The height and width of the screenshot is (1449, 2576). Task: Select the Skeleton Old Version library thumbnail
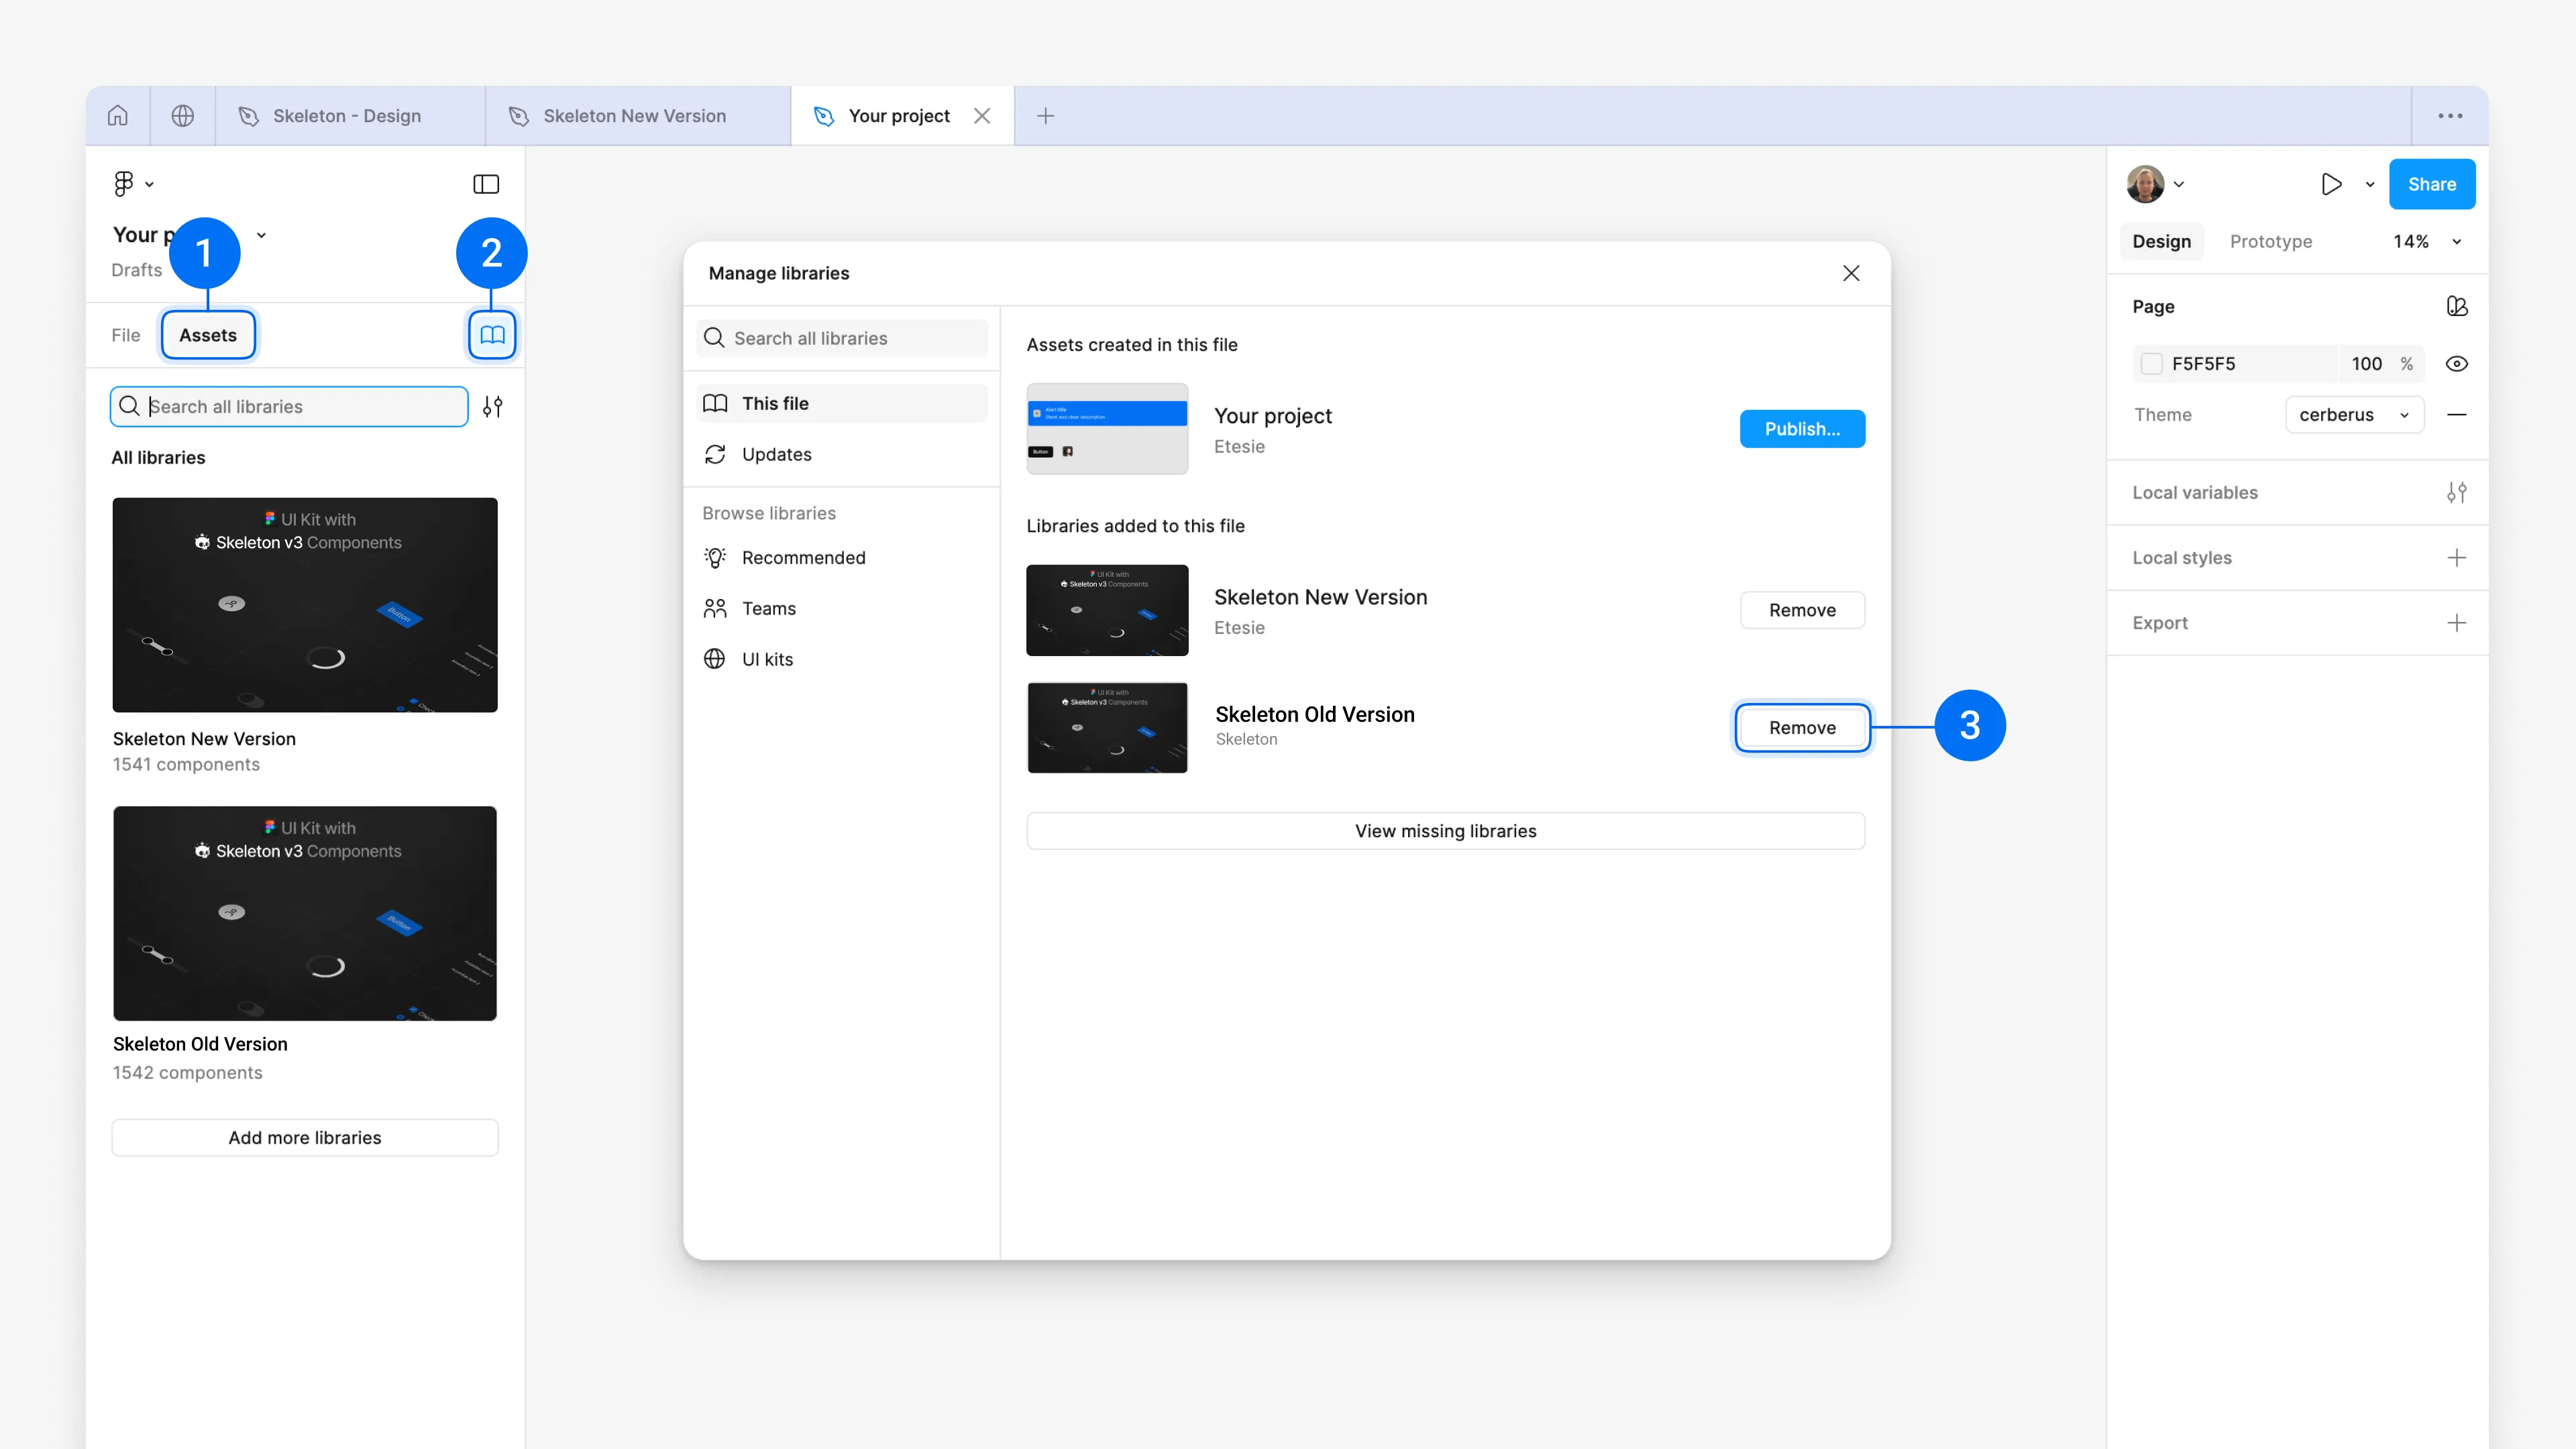[x=305, y=913]
